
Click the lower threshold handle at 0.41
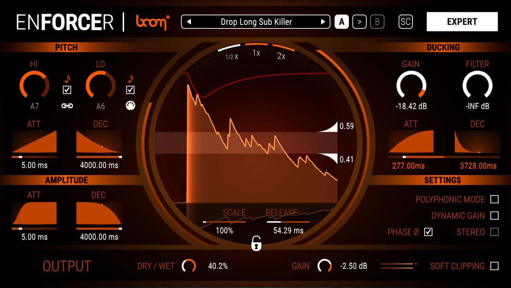tap(329, 158)
